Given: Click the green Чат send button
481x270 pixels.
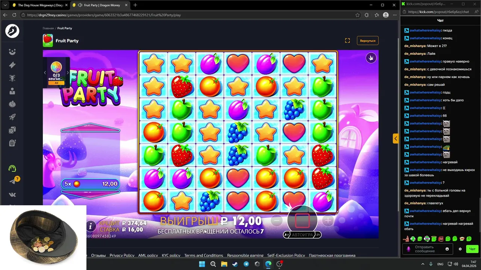Looking at the screenshot, I should pyautogui.click(x=473, y=249).
